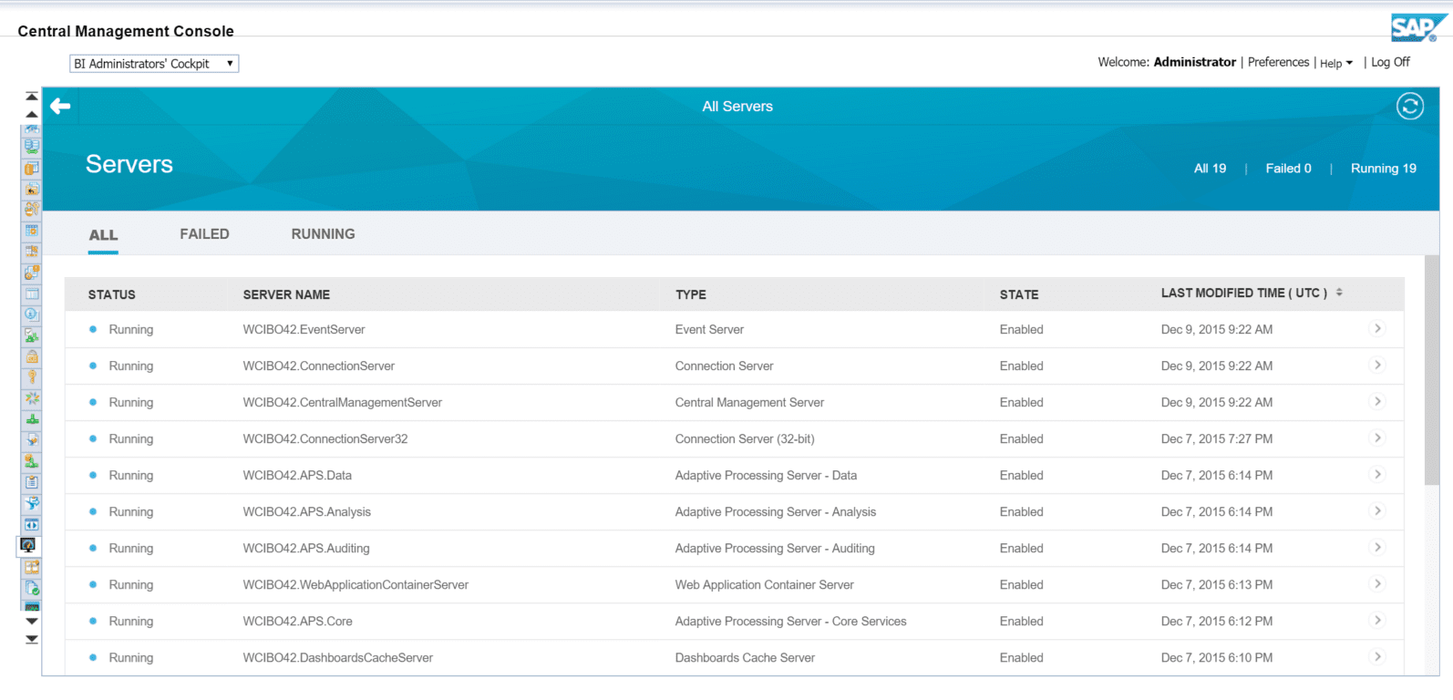Expand the WCIBO42.ConnectionServer row chevron

(1377, 365)
